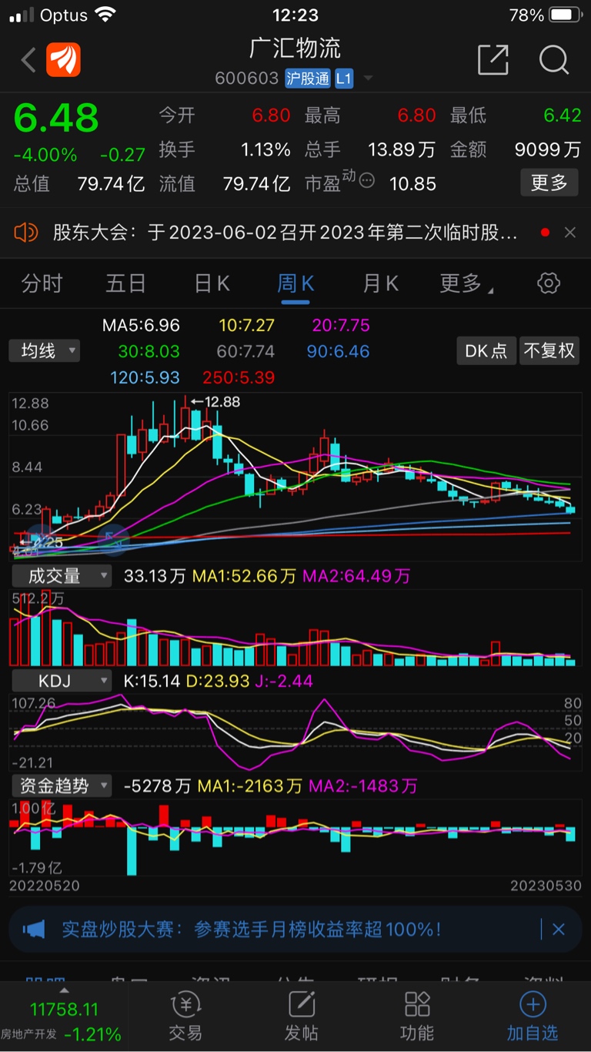Expand the 资金趋势 dropdown

62,786
